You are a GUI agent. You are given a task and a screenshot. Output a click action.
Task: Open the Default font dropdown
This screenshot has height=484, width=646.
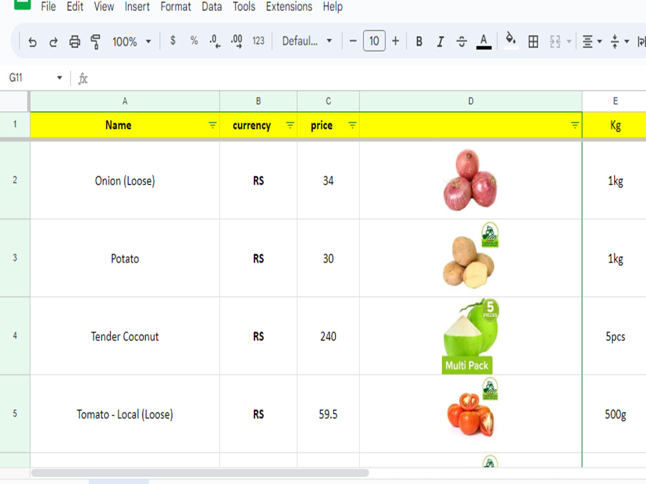point(307,41)
